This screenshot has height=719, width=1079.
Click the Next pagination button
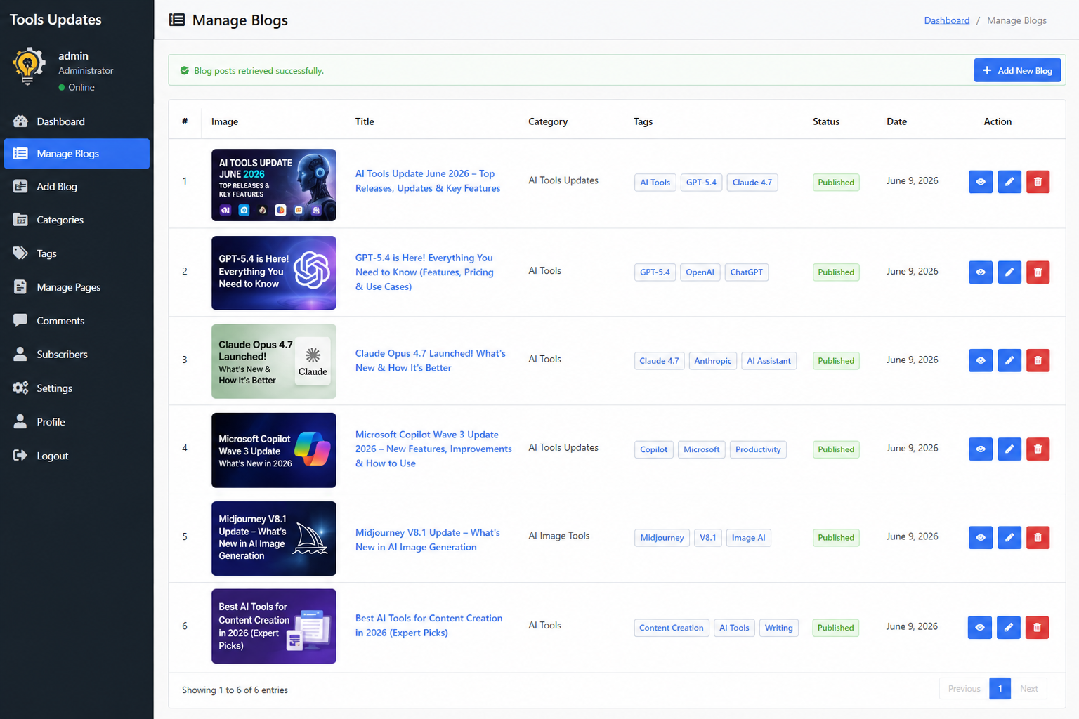point(1028,689)
